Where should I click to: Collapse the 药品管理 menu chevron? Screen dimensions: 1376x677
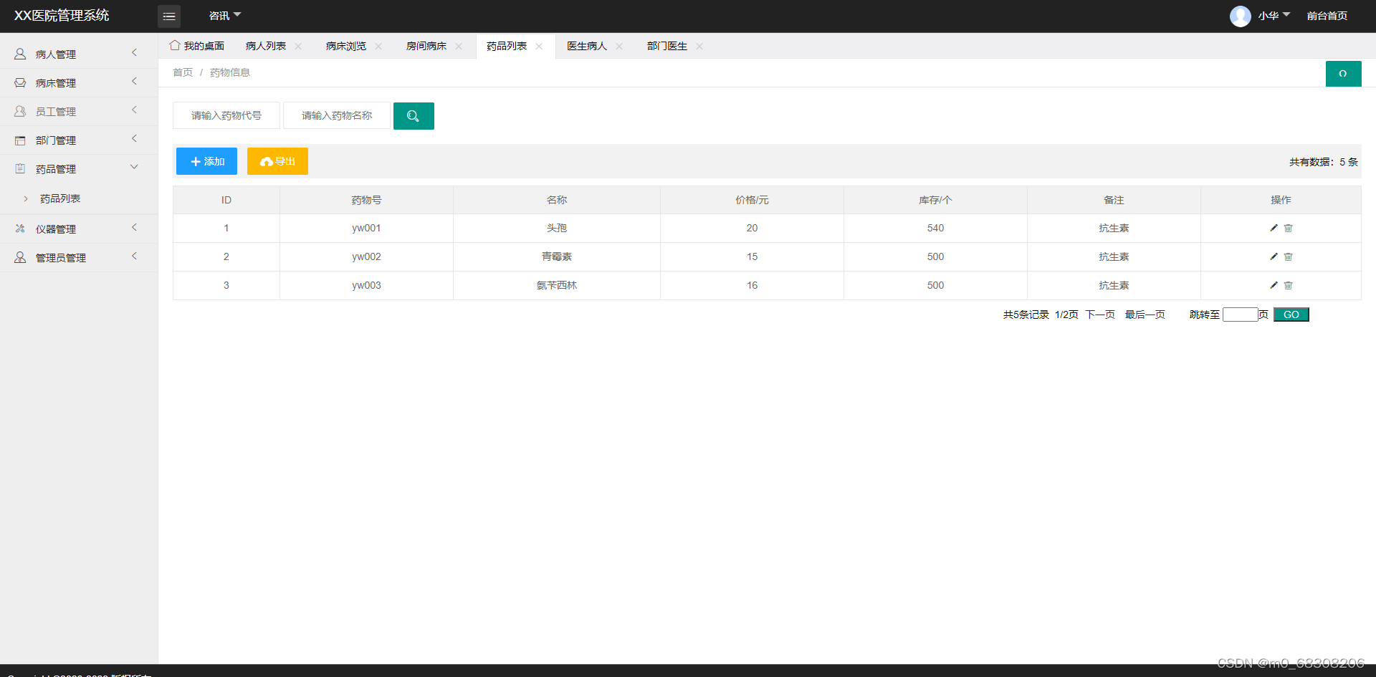point(134,167)
